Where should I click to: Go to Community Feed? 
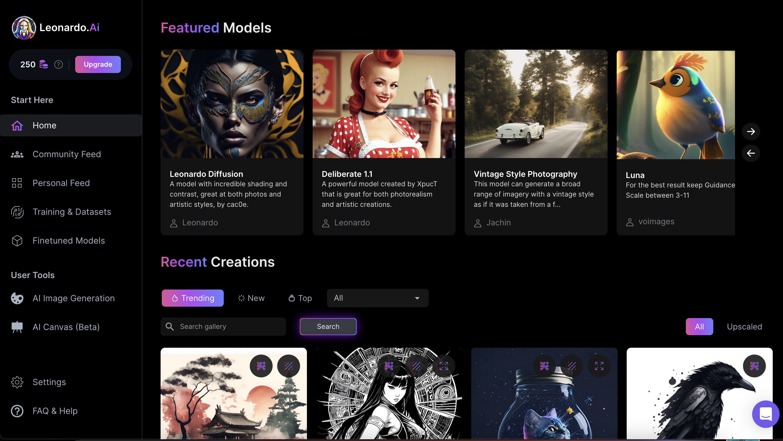67,154
